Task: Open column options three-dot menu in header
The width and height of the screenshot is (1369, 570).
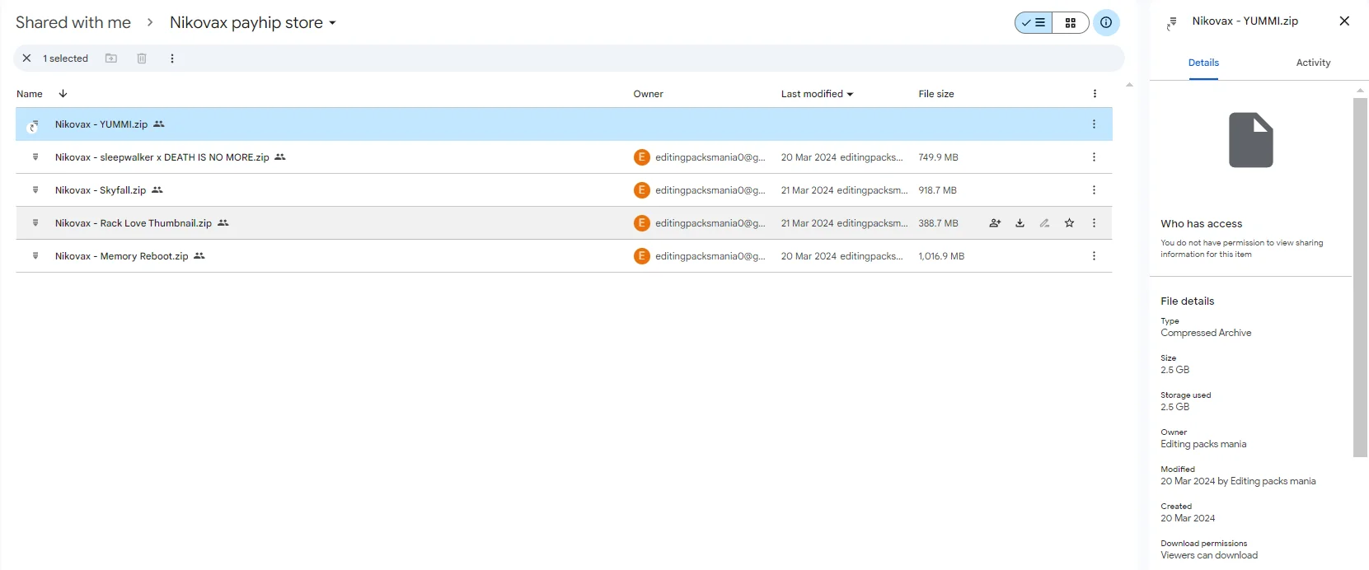Action: [x=1095, y=94]
